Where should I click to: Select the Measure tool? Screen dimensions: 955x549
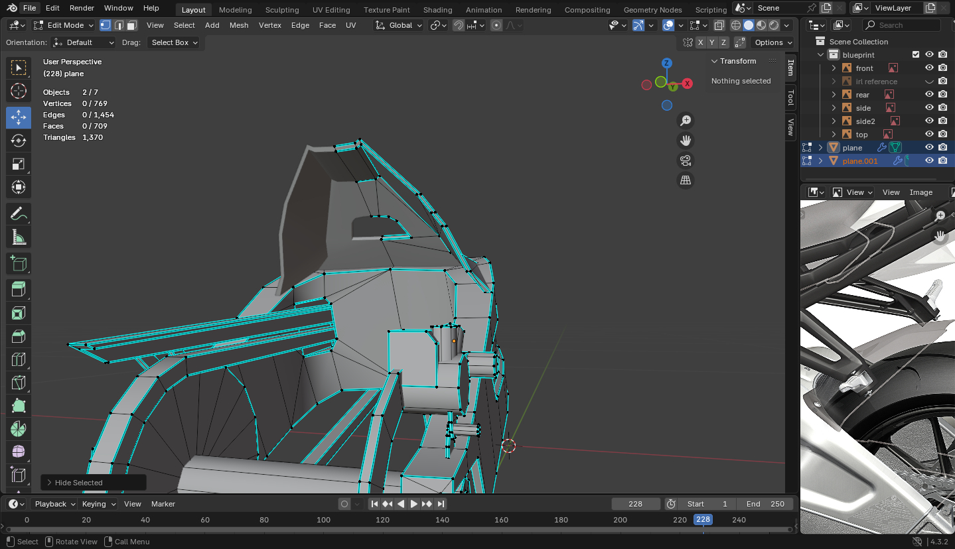[19, 237]
